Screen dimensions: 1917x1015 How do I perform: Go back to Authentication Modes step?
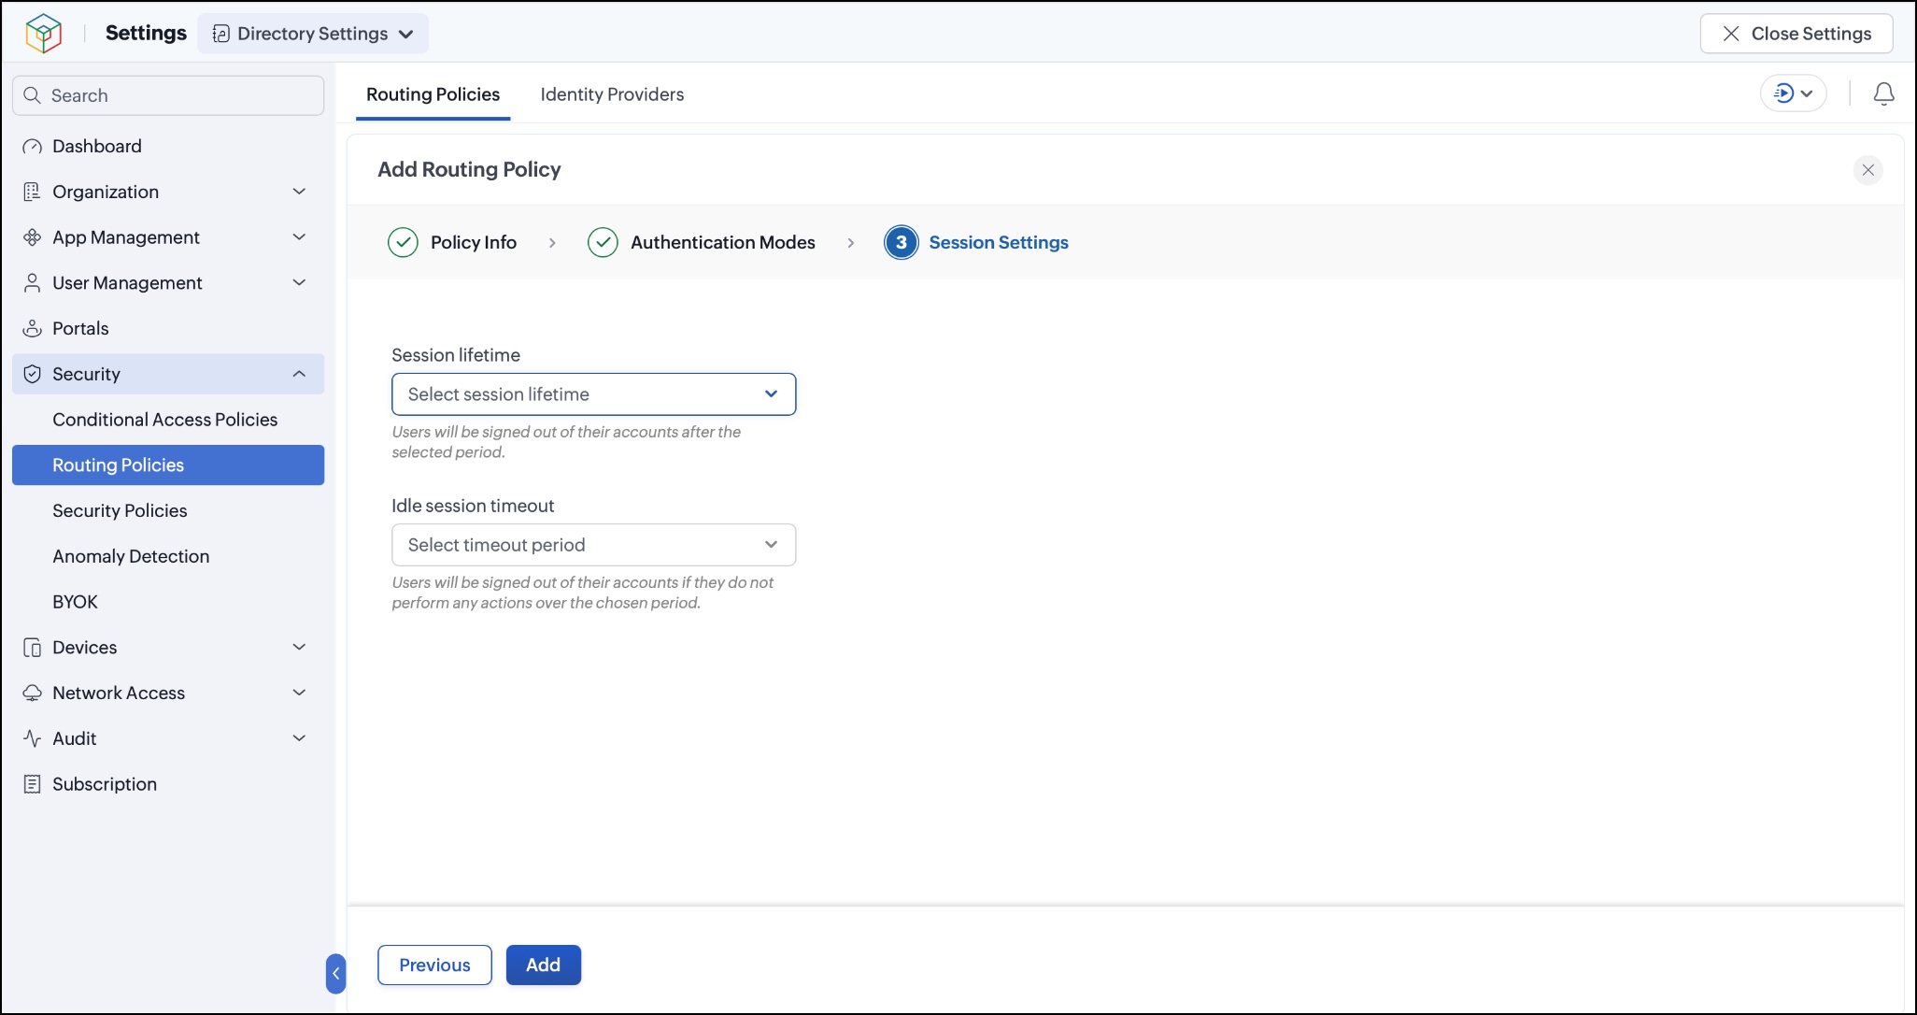pyautogui.click(x=723, y=243)
